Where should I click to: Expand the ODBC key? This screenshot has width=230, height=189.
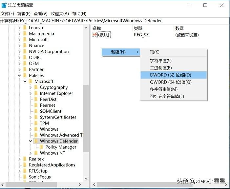click(x=19, y=58)
